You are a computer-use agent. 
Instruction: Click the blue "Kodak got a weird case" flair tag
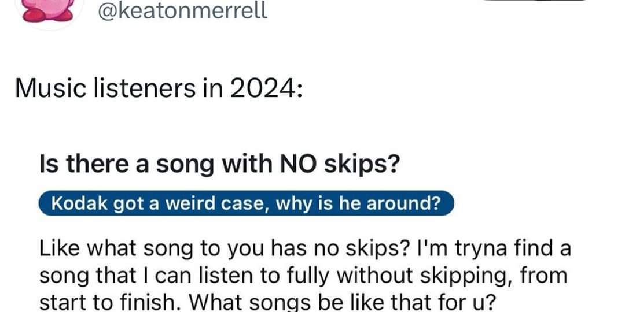click(247, 203)
